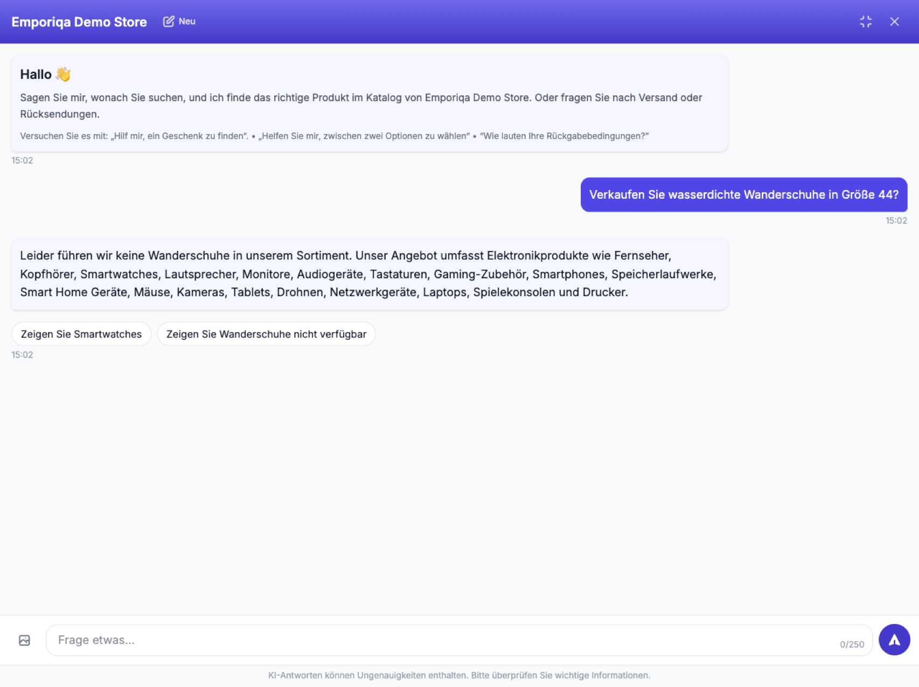The width and height of the screenshot is (919, 687).
Task: Click the purple send message button
Action: [x=894, y=640]
